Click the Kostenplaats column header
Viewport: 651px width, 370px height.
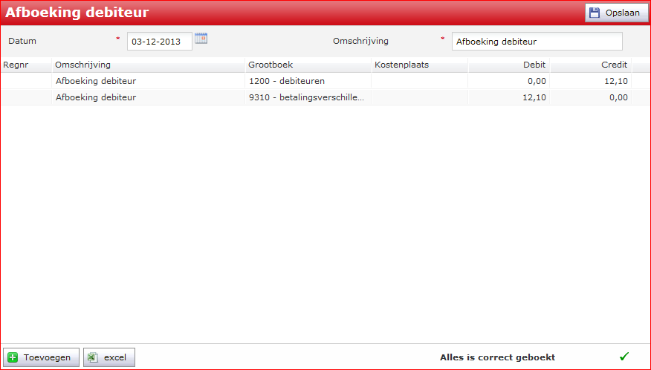pyautogui.click(x=420, y=65)
